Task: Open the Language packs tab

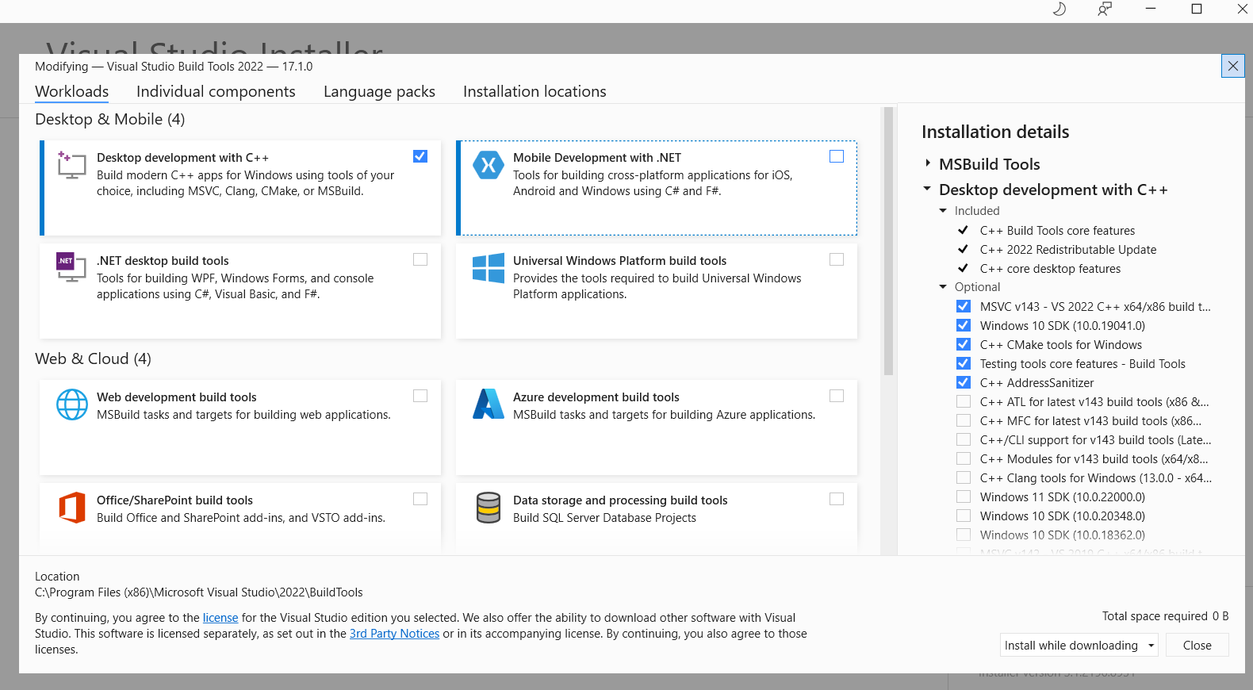Action: tap(379, 92)
